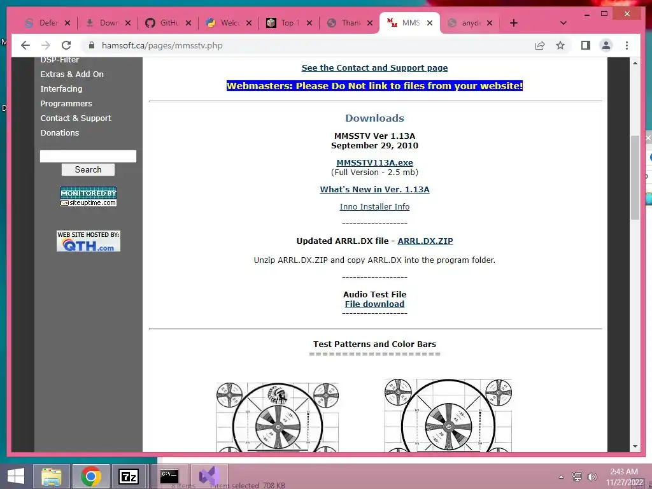Click the Search button

(x=88, y=169)
